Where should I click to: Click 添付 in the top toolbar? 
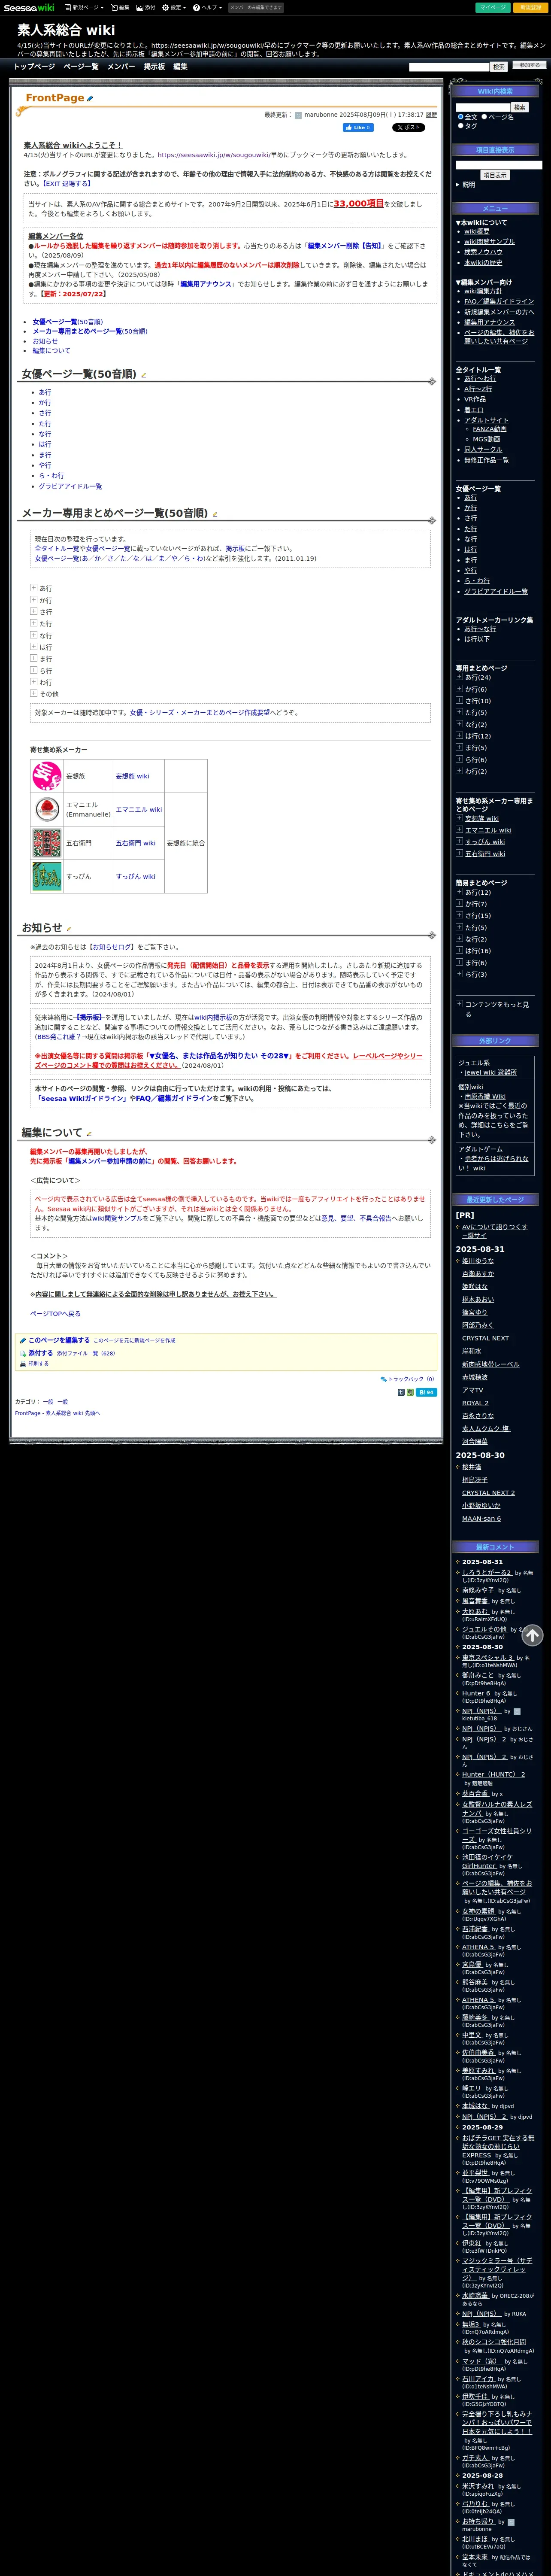[x=146, y=7]
